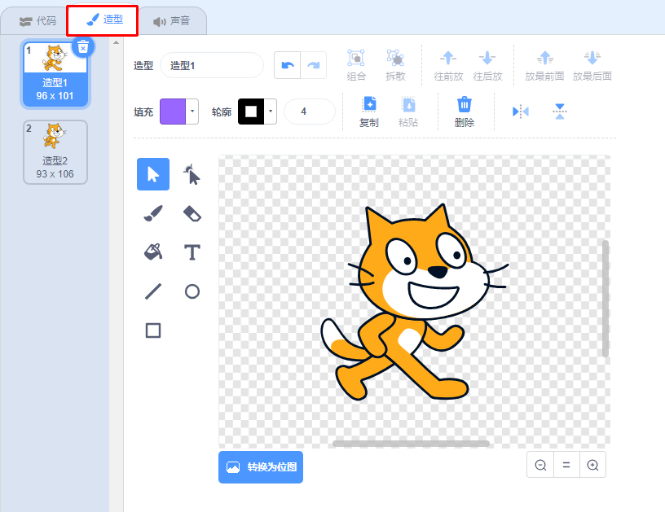Viewport: 665px width, 512px height.
Task: Zoom out the canvas
Action: (540, 465)
